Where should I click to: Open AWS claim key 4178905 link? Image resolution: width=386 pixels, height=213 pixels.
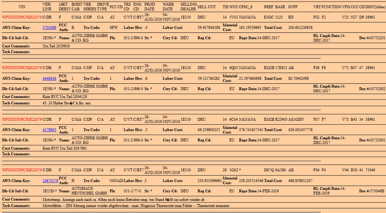tap(49, 130)
